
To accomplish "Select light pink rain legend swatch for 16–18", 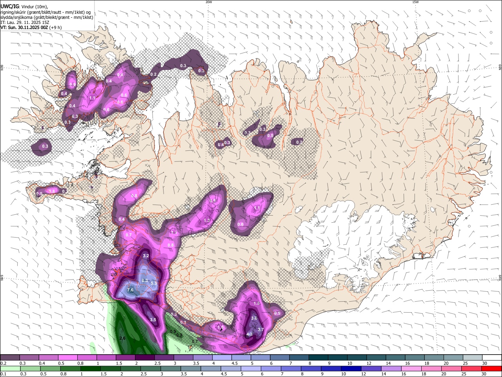I will pyautogui.click(x=412, y=369).
